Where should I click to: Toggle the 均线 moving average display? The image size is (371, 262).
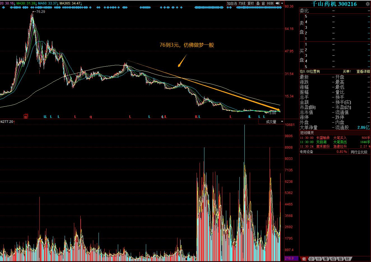[242, 3]
